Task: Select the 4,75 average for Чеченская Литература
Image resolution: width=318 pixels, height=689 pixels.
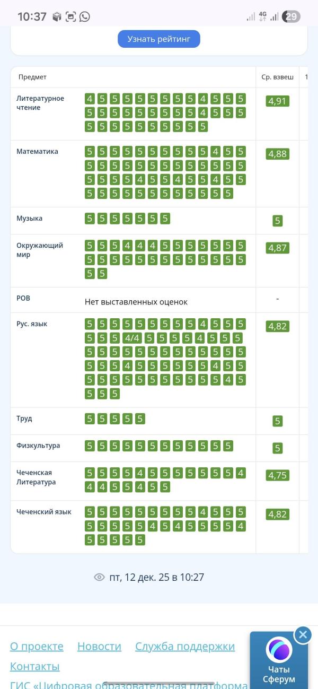Action: coord(277,475)
